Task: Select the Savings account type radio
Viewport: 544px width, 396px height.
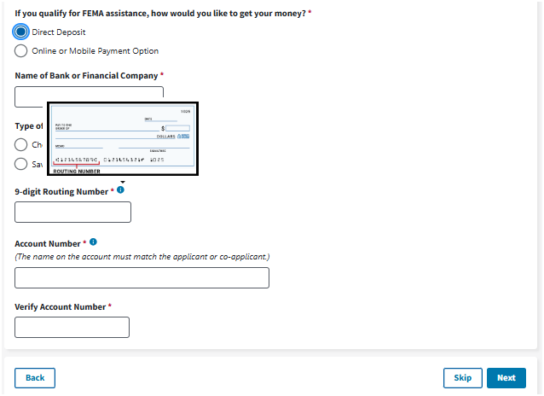Action: [21, 164]
